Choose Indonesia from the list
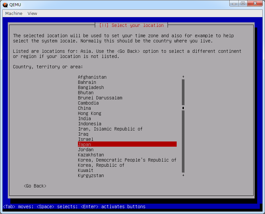The width and height of the screenshot is (265, 214). [90, 124]
